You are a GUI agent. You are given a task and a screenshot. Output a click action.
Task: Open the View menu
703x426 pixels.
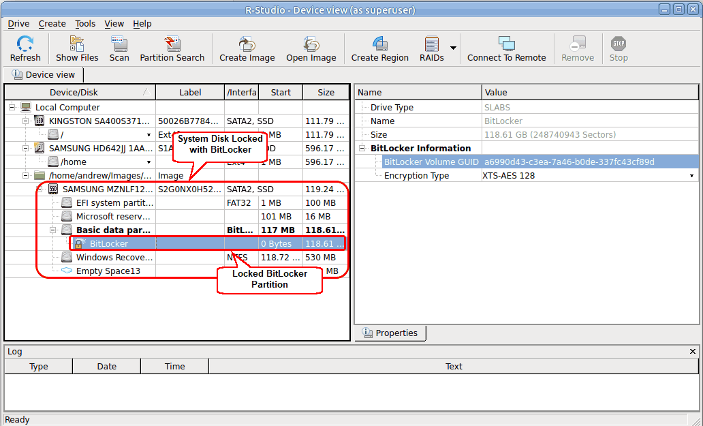pyautogui.click(x=114, y=24)
